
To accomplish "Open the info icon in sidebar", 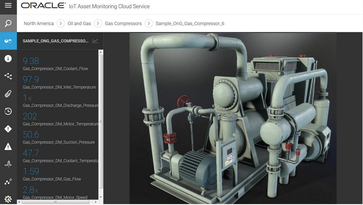I will point(8,59).
